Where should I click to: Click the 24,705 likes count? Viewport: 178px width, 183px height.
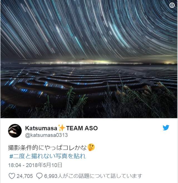[x=25, y=176]
